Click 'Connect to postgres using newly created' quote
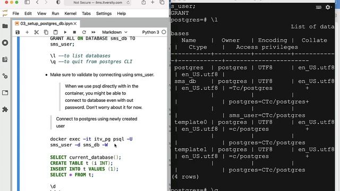Viewport: 340px width, 191px height. point(97,119)
